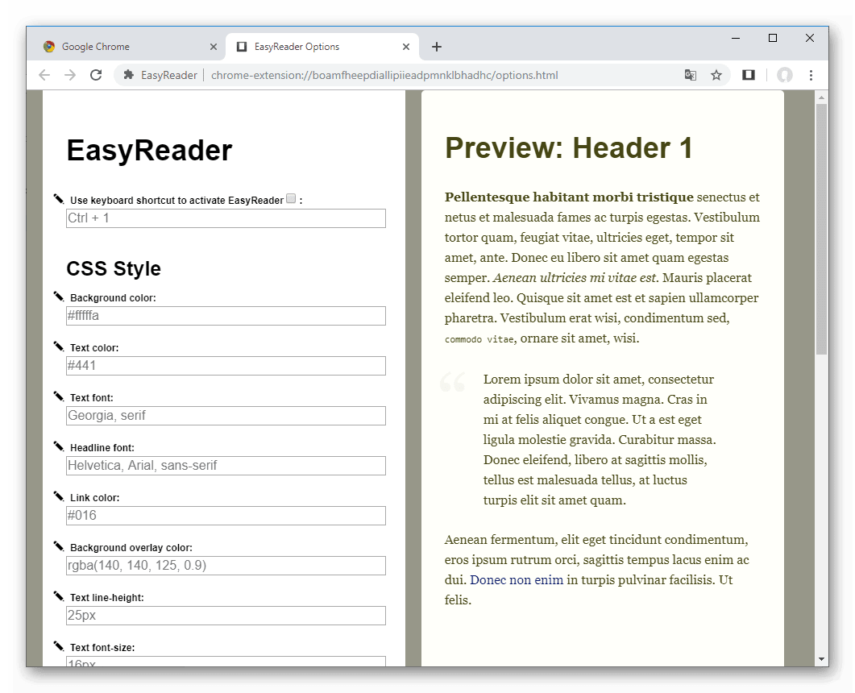Toggle the side panel icon in toolbar
Viewport: 855px width, 693px height.
(x=749, y=75)
